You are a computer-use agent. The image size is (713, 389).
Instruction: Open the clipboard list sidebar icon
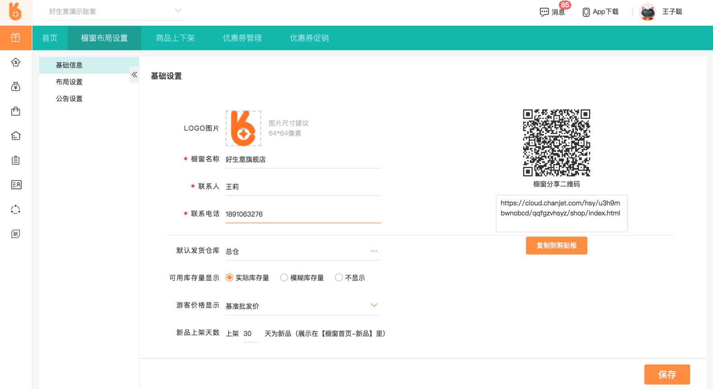(16, 160)
